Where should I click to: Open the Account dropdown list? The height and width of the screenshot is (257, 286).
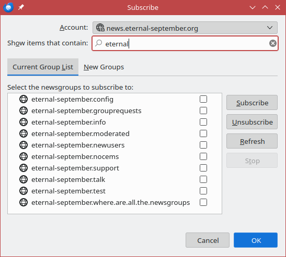185,28
